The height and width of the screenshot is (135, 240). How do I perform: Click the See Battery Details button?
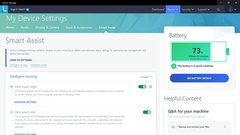(199, 78)
